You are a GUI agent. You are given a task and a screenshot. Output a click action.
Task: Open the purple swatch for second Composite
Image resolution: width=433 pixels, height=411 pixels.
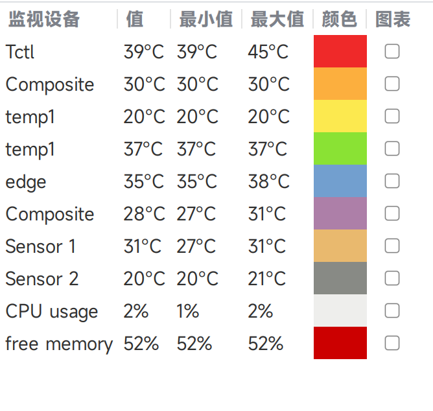coord(340,213)
